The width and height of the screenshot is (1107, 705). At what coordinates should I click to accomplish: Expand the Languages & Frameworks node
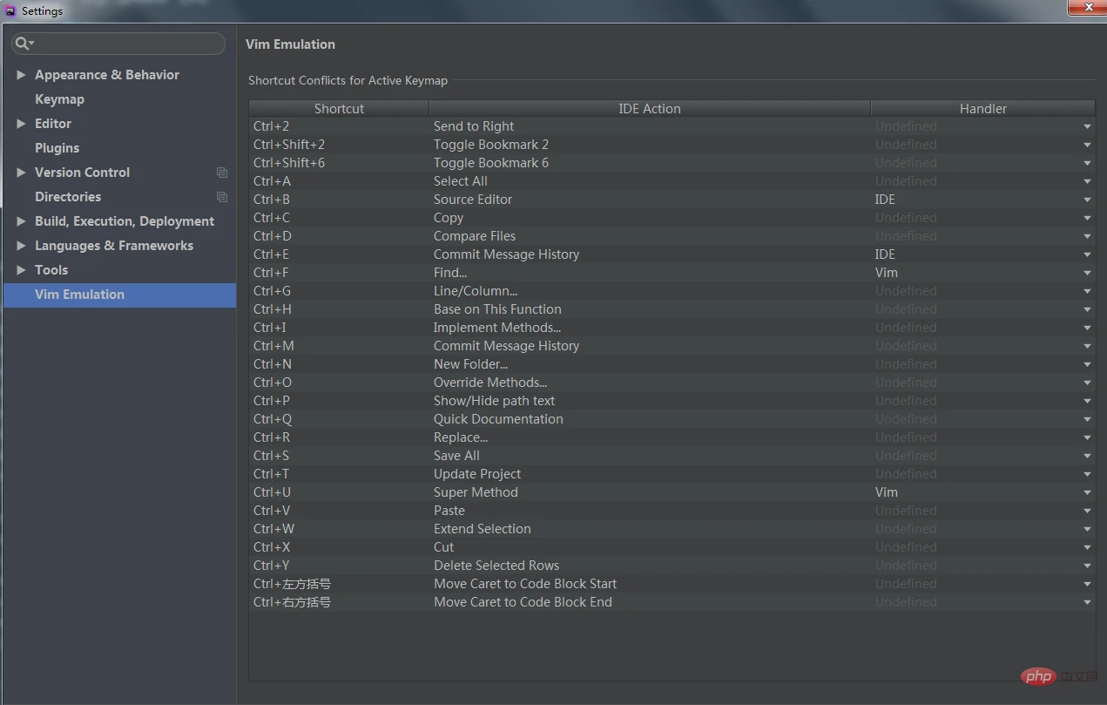pos(21,246)
